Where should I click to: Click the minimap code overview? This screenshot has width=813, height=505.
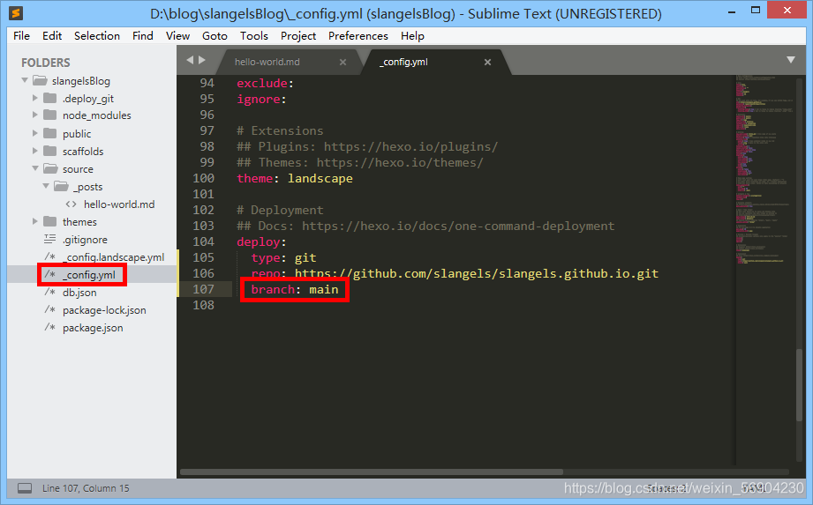(x=764, y=171)
